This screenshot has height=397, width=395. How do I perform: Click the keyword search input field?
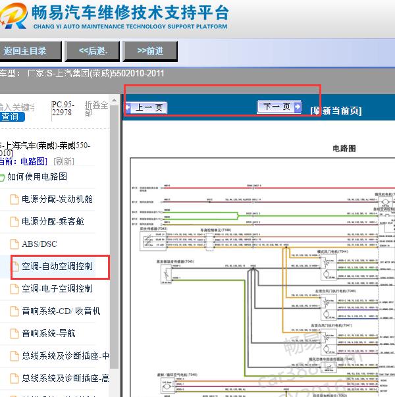tap(17, 107)
